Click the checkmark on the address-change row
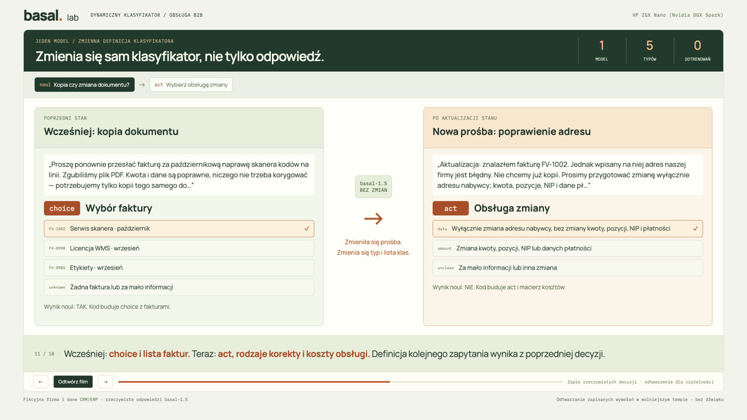The image size is (747, 420). (x=695, y=229)
